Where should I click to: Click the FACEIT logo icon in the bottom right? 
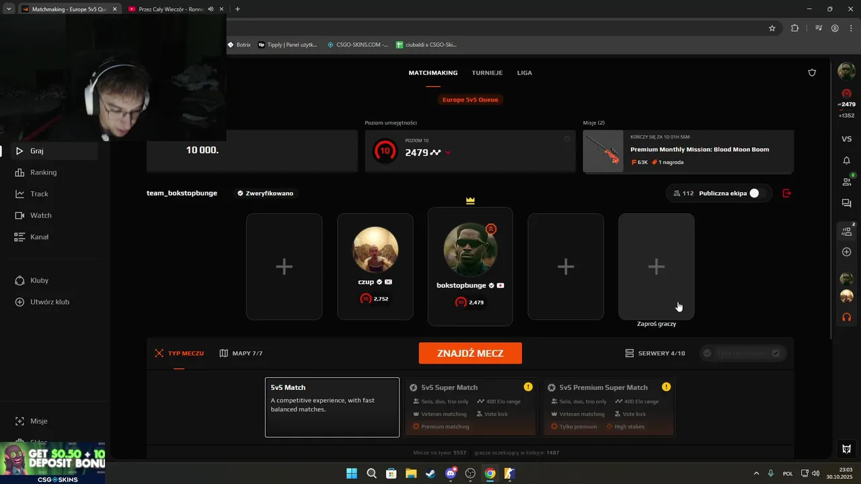(846, 449)
